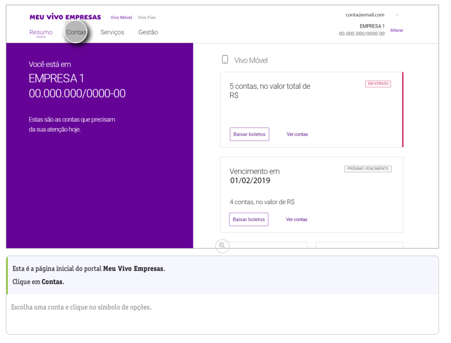Click the Vivo Móvel phone icon
451x343 pixels.
(225, 59)
